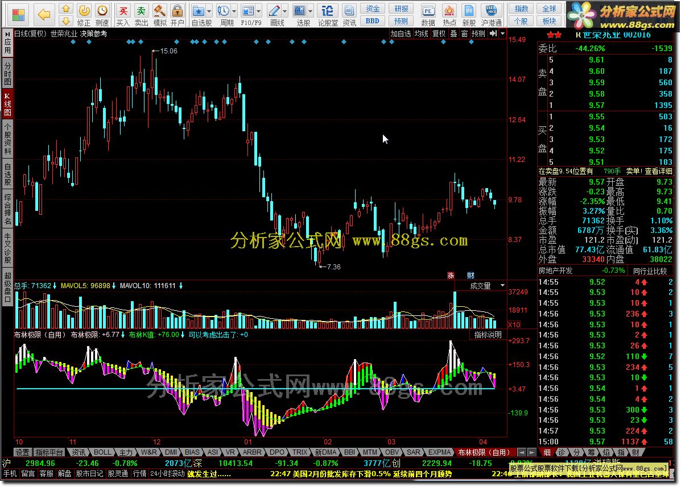Click the 涨 marker on chart
Image resolution: width=681 pixels, height=487 pixels.
[451, 276]
